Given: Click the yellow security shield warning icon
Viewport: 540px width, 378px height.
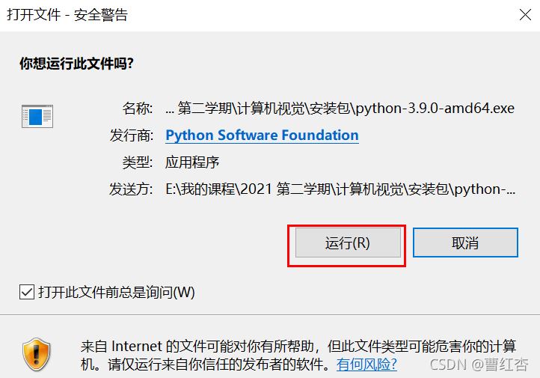Looking at the screenshot, I should pyautogui.click(x=36, y=354).
